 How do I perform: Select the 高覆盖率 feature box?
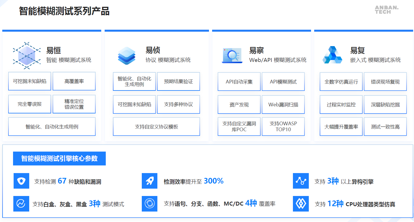[x=74, y=81]
